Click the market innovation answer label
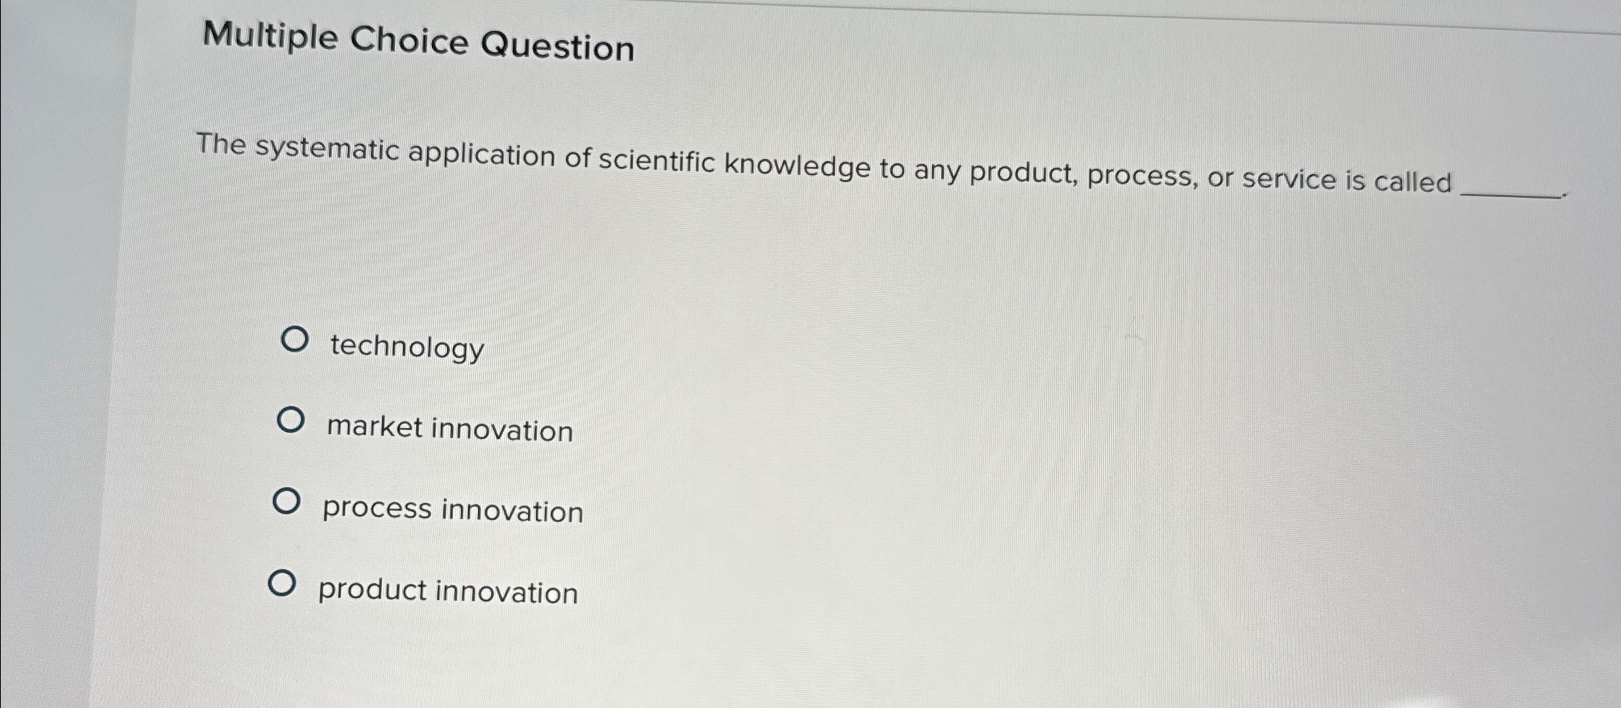 tap(450, 427)
